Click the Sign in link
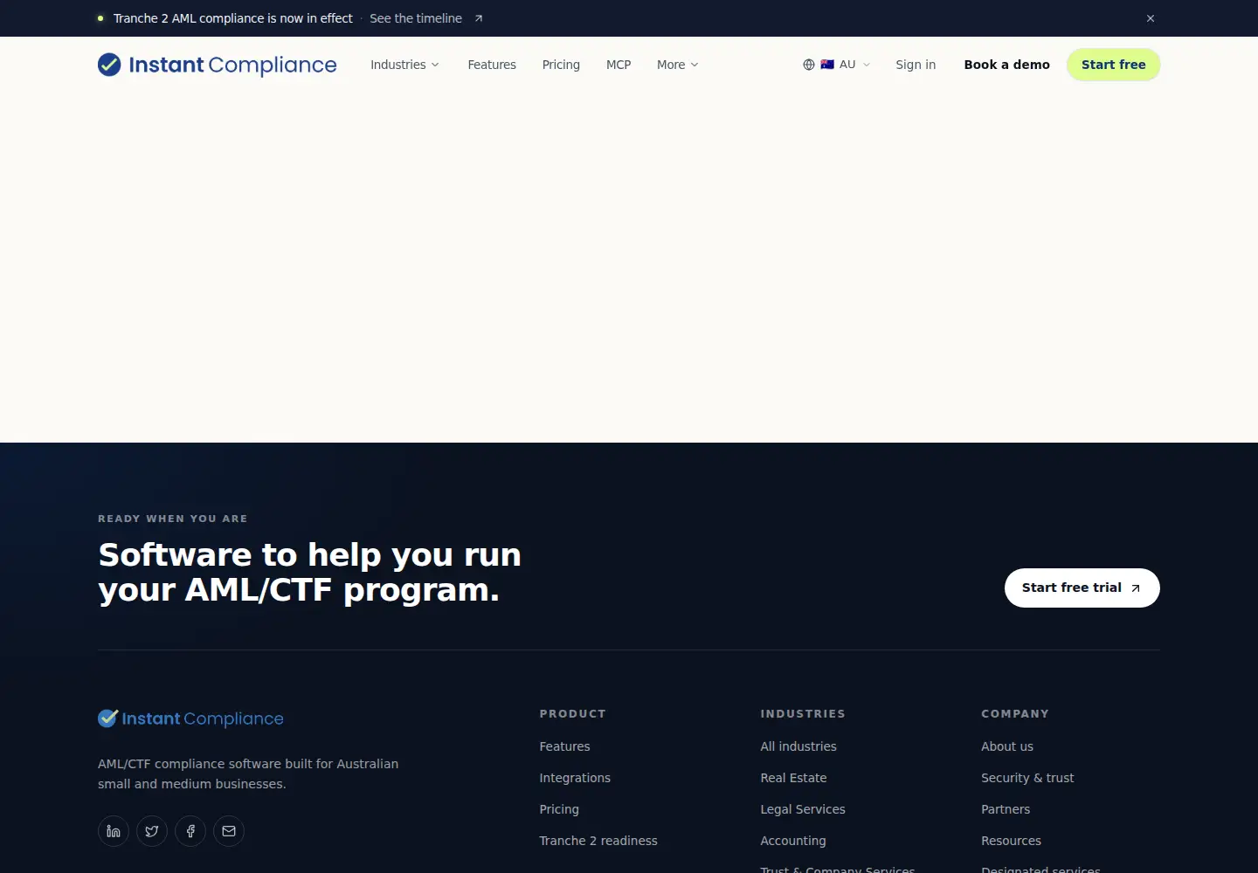 [916, 65]
